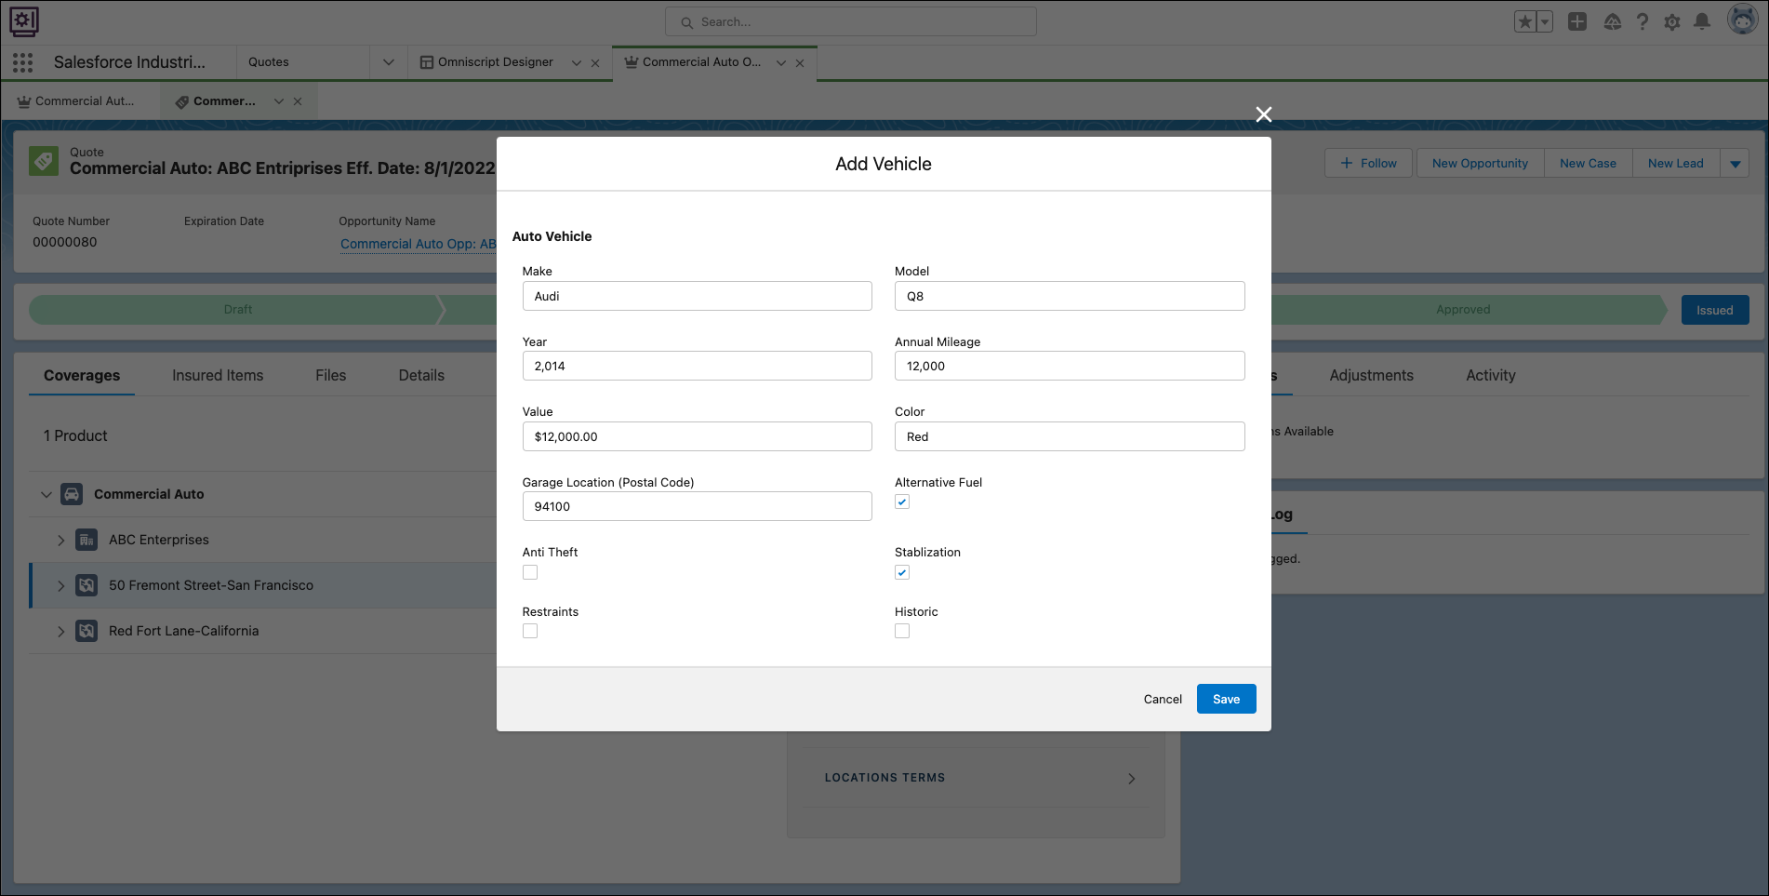Toggle the Alternative Fuel checkbox
Viewport: 1769px width, 896px height.
pyautogui.click(x=902, y=502)
